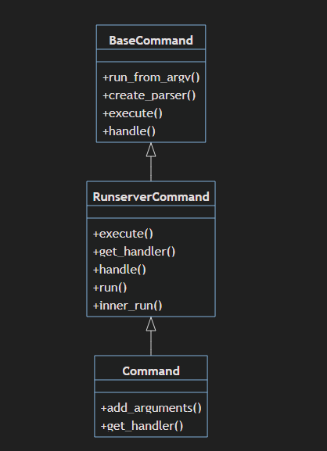Select the Command class title
The height and width of the screenshot is (451, 327).
(x=151, y=371)
